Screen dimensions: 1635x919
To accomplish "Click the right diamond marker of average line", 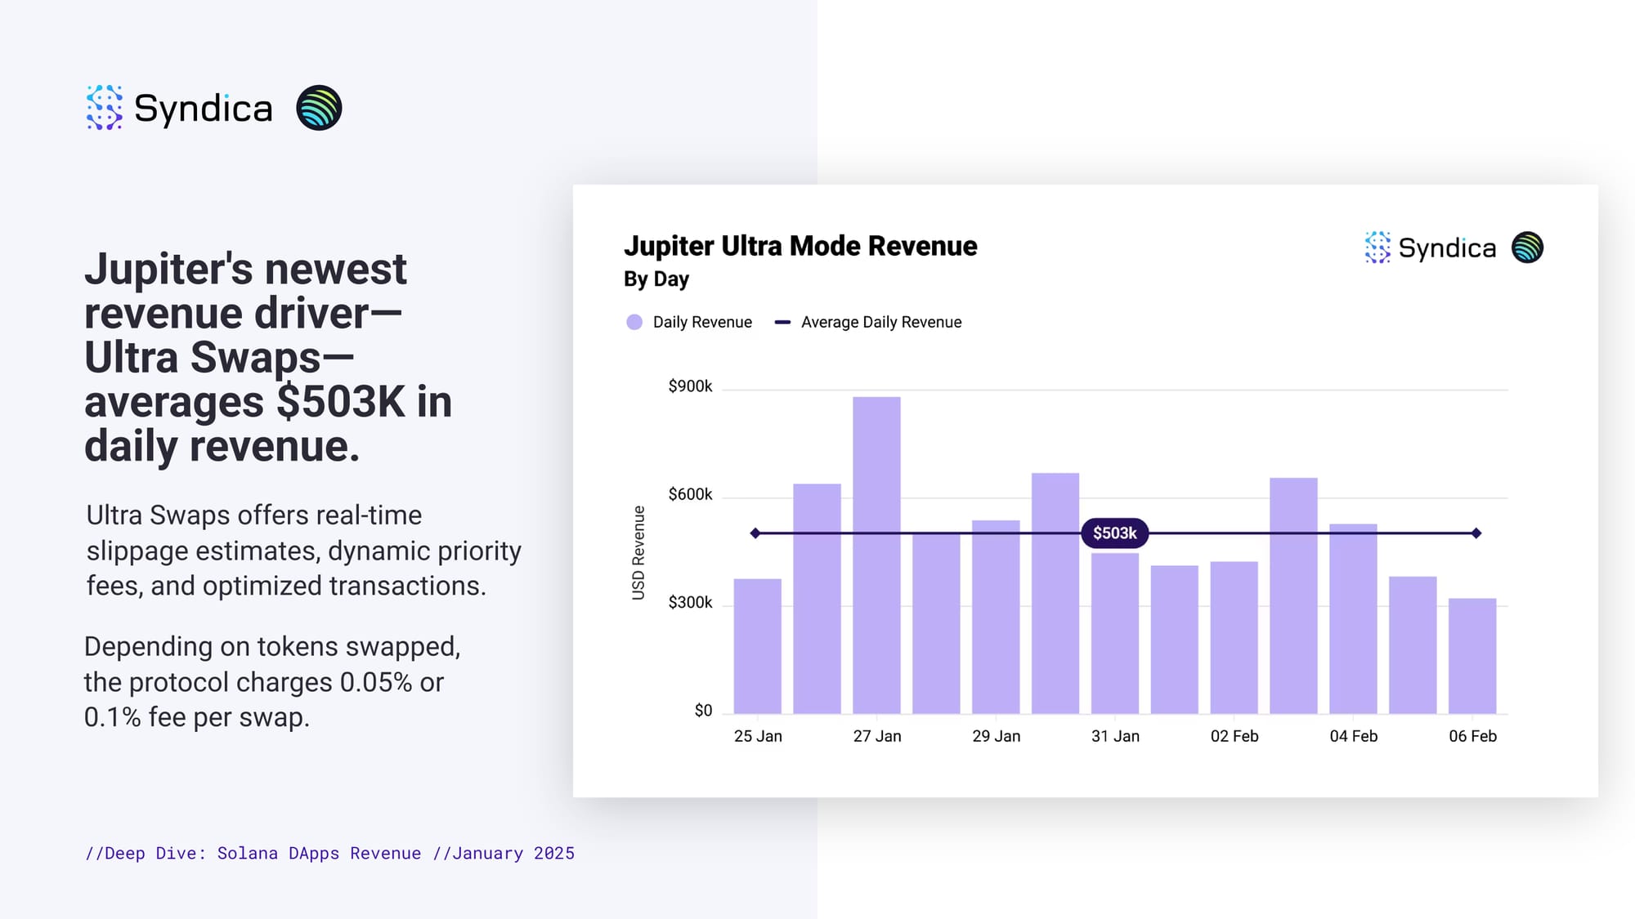I will click(x=1476, y=533).
